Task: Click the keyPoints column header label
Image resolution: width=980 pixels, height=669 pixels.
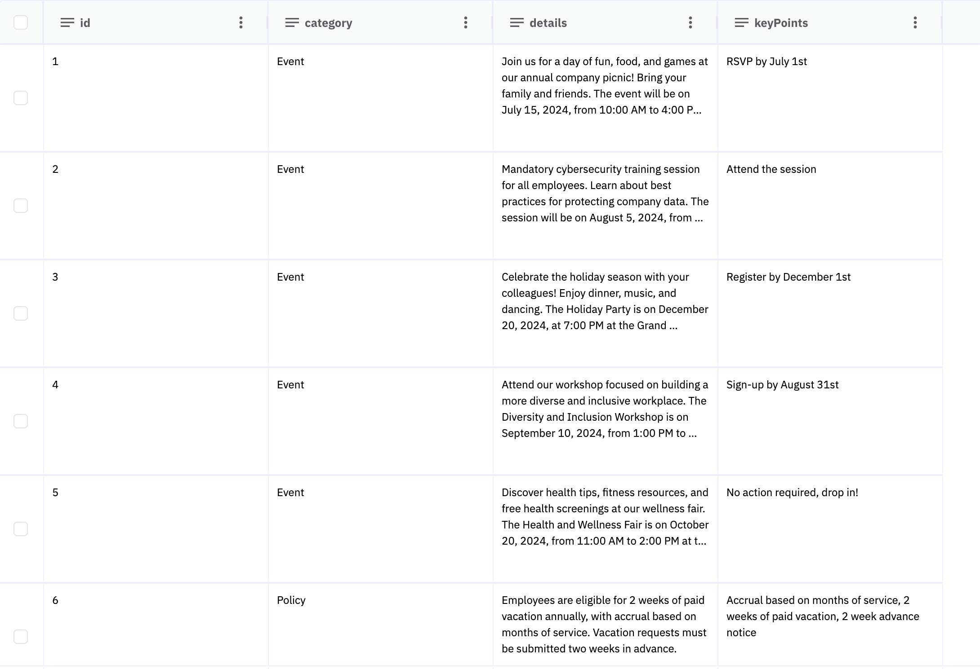Action: tap(781, 22)
